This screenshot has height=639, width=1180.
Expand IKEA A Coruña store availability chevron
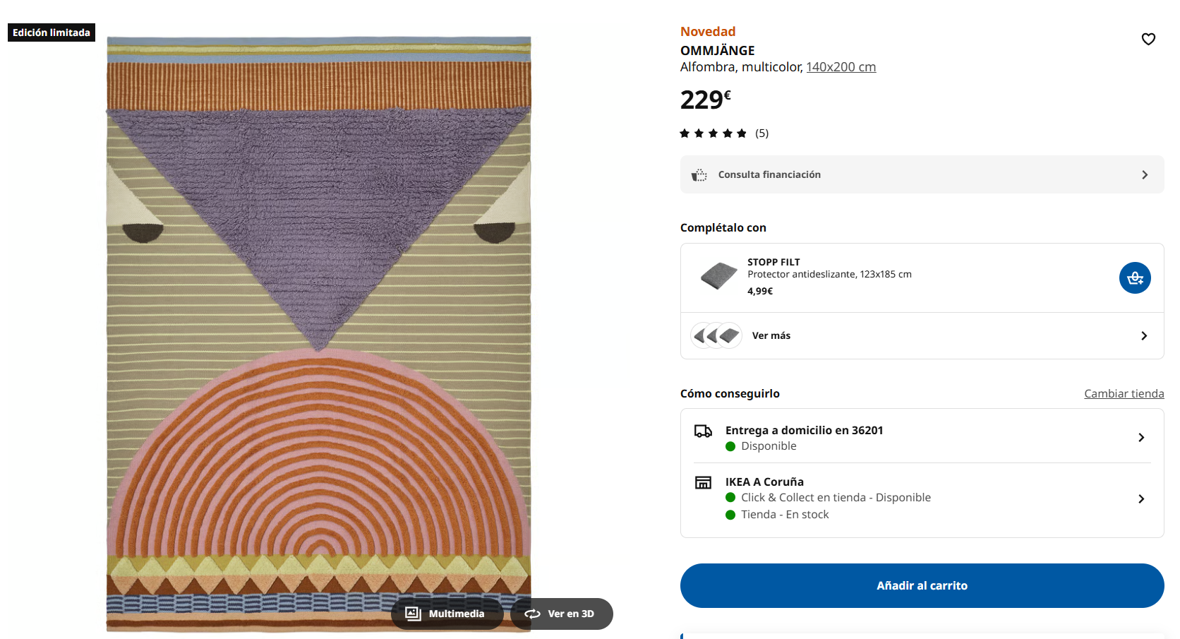pyautogui.click(x=1141, y=499)
